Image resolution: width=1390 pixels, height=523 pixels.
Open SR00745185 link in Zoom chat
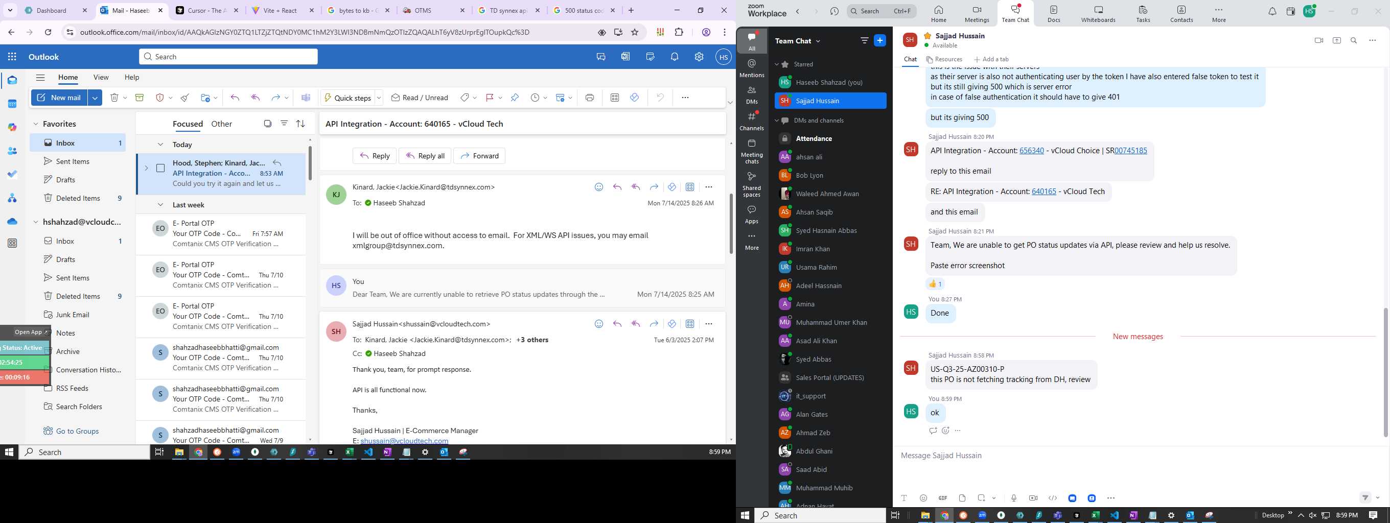click(1130, 151)
